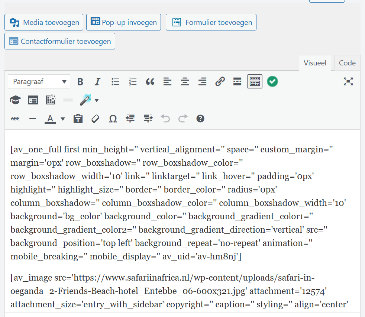Switch to the Code tab
Screen dimensions: 365x317
pyautogui.click(x=347, y=63)
